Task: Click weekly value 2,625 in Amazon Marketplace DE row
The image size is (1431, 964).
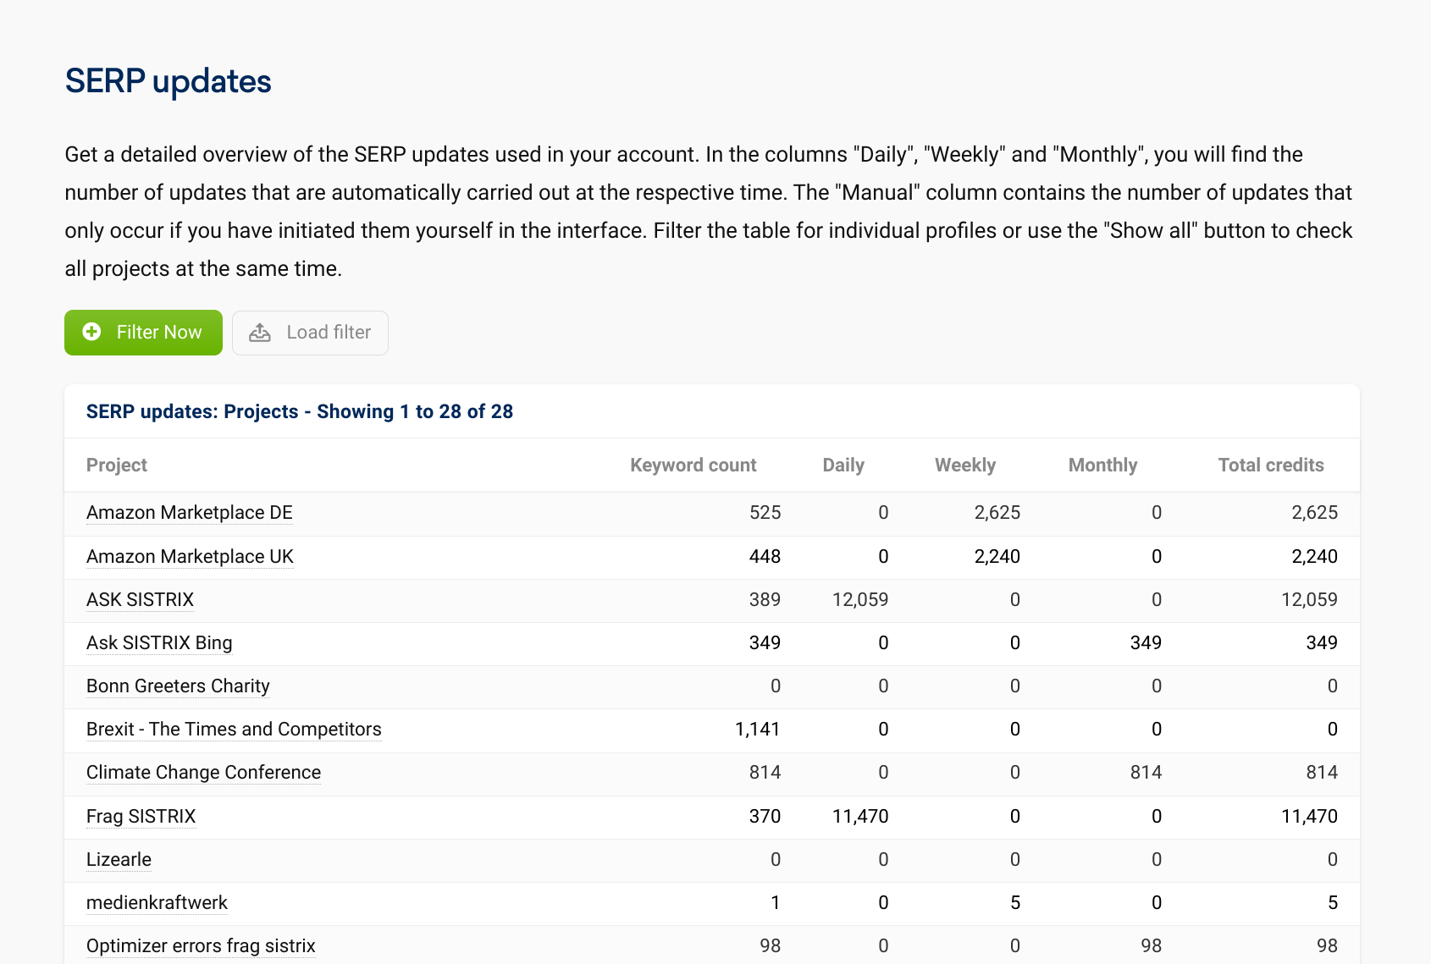Action: pos(997,513)
